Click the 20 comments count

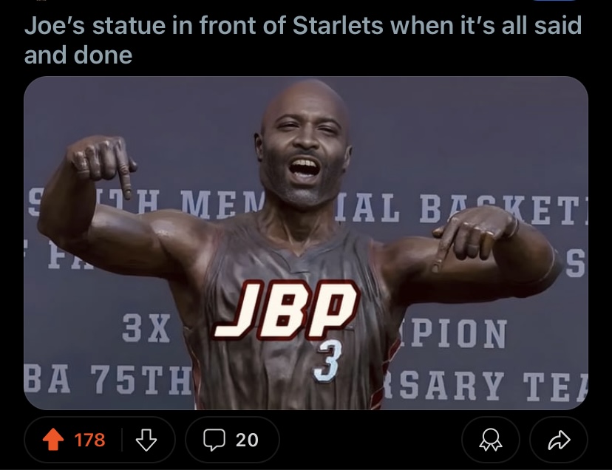coord(247,440)
